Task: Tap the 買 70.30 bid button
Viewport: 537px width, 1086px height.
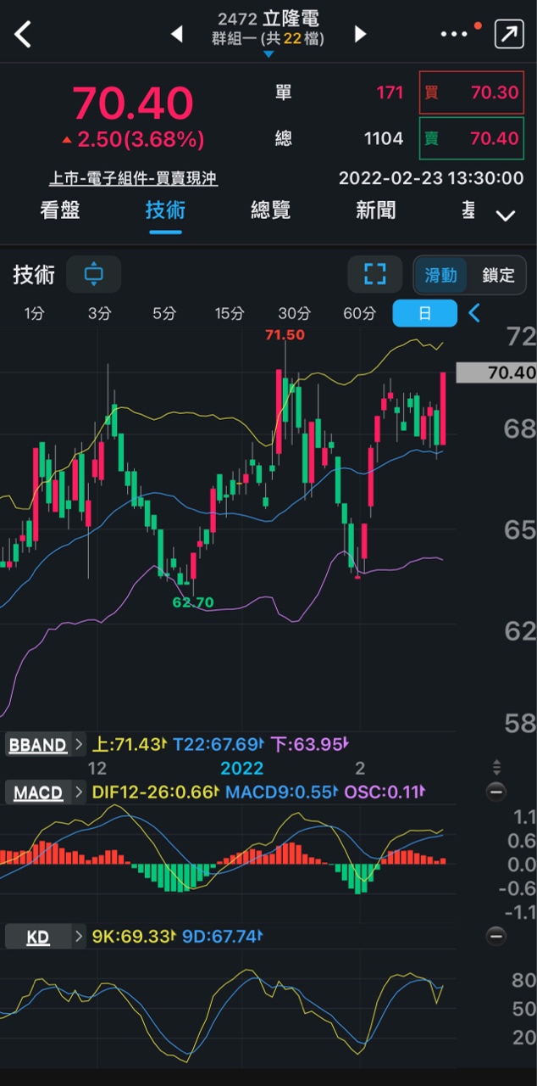Action: point(471,92)
